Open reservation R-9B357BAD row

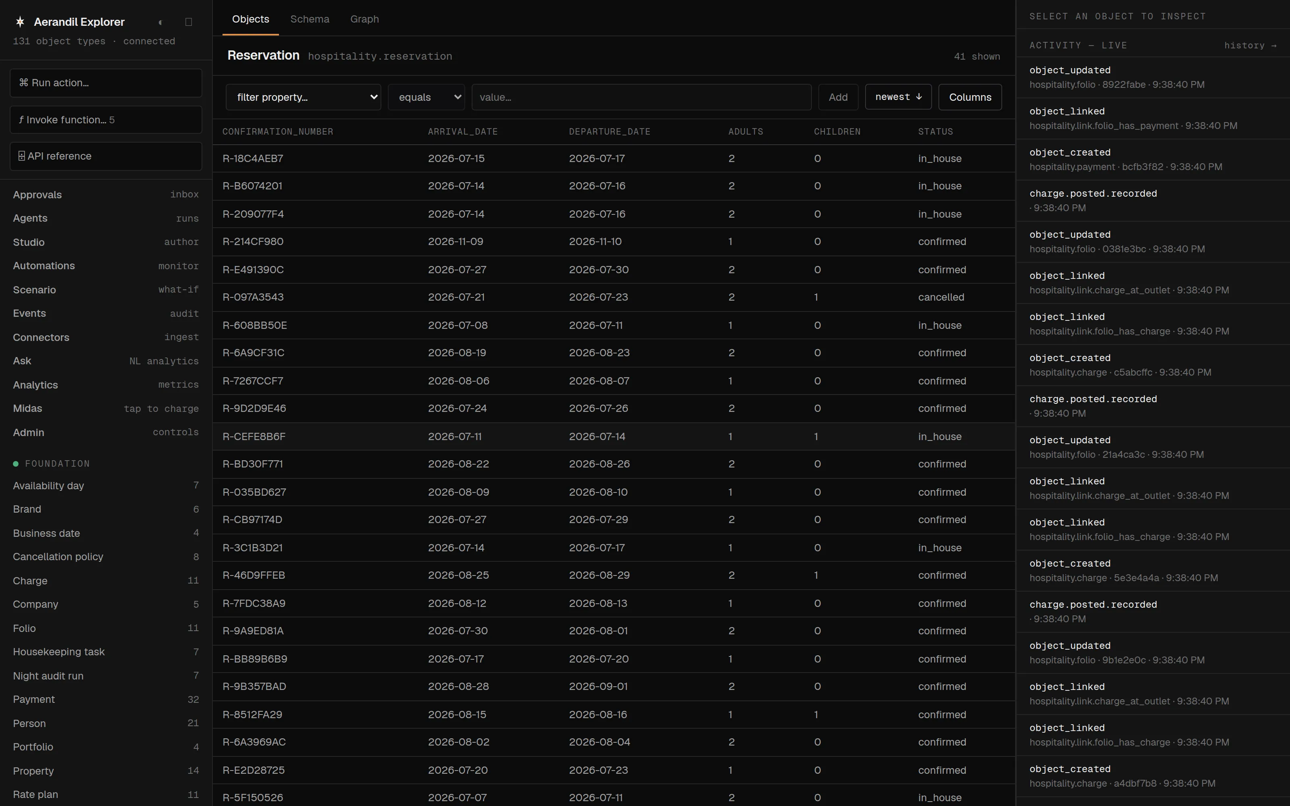coord(614,687)
